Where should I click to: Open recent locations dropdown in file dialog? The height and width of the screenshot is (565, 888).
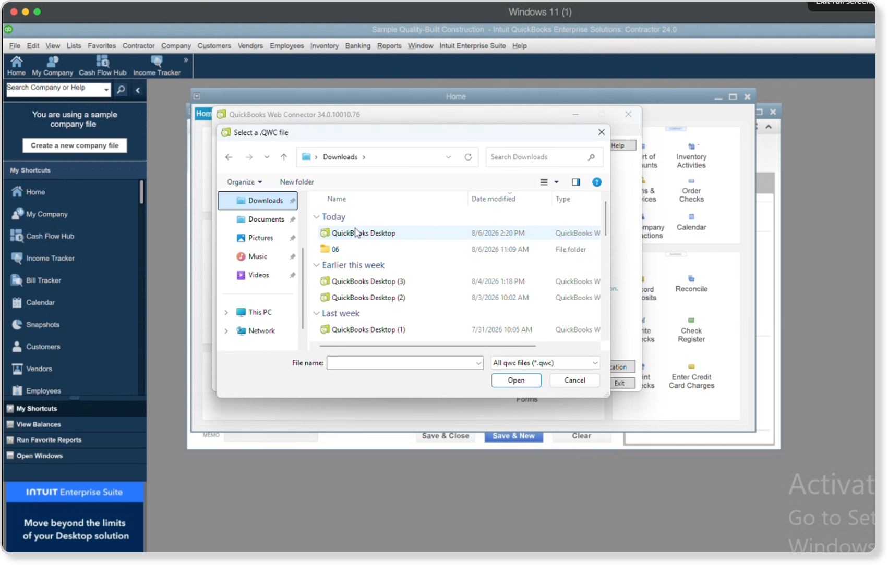pos(267,157)
